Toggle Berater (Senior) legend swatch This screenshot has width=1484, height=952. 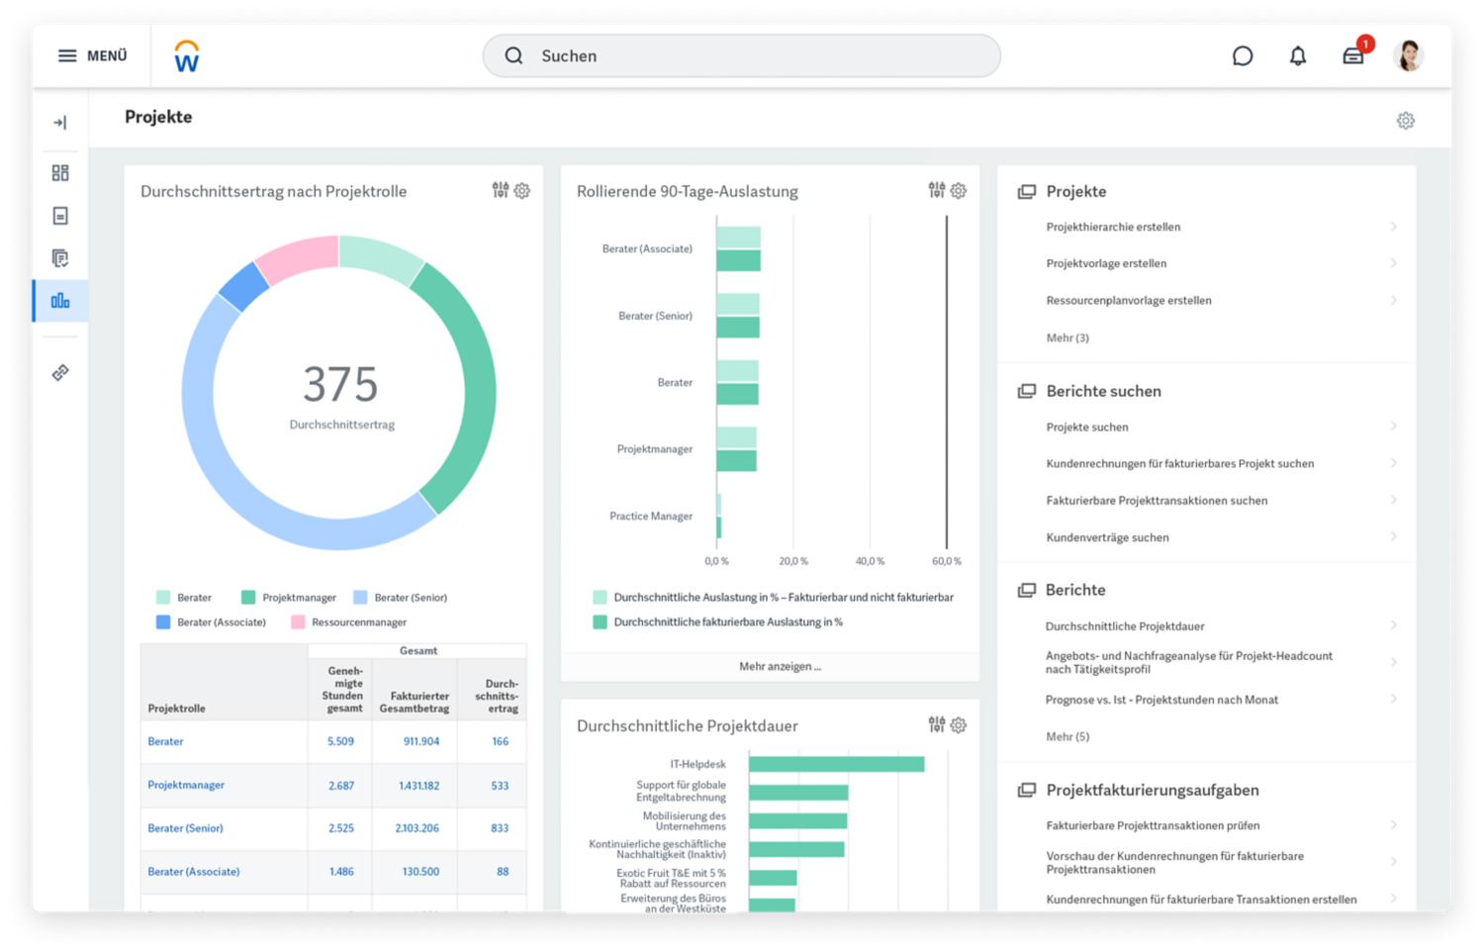coord(360,597)
